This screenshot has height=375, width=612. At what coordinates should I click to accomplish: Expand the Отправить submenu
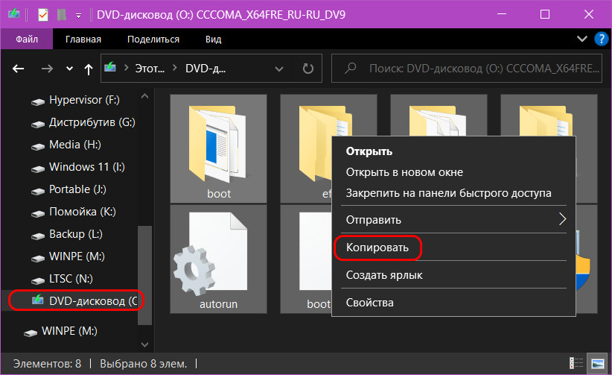pos(453,220)
